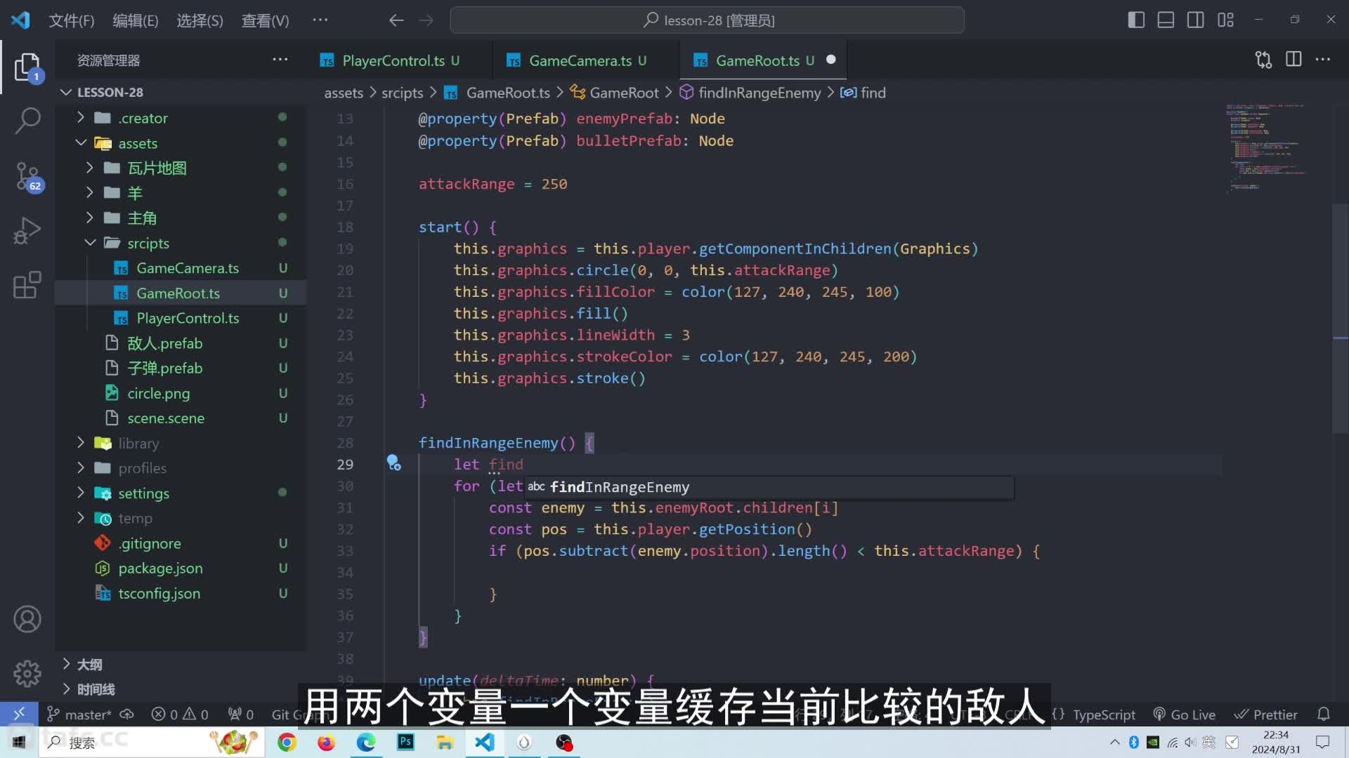Switch to the GameCamera.ts tab
This screenshot has width=1349, height=758.
pos(586,60)
